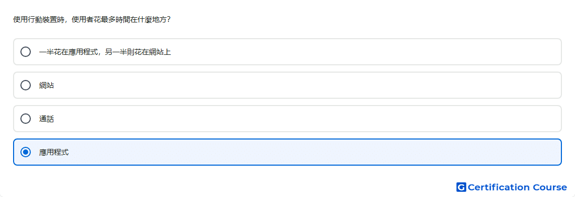Screen dimensions: 575x197
Task: Click the 一半花在應用程式，另一半則花在網站上 label text
Action: click(x=105, y=52)
